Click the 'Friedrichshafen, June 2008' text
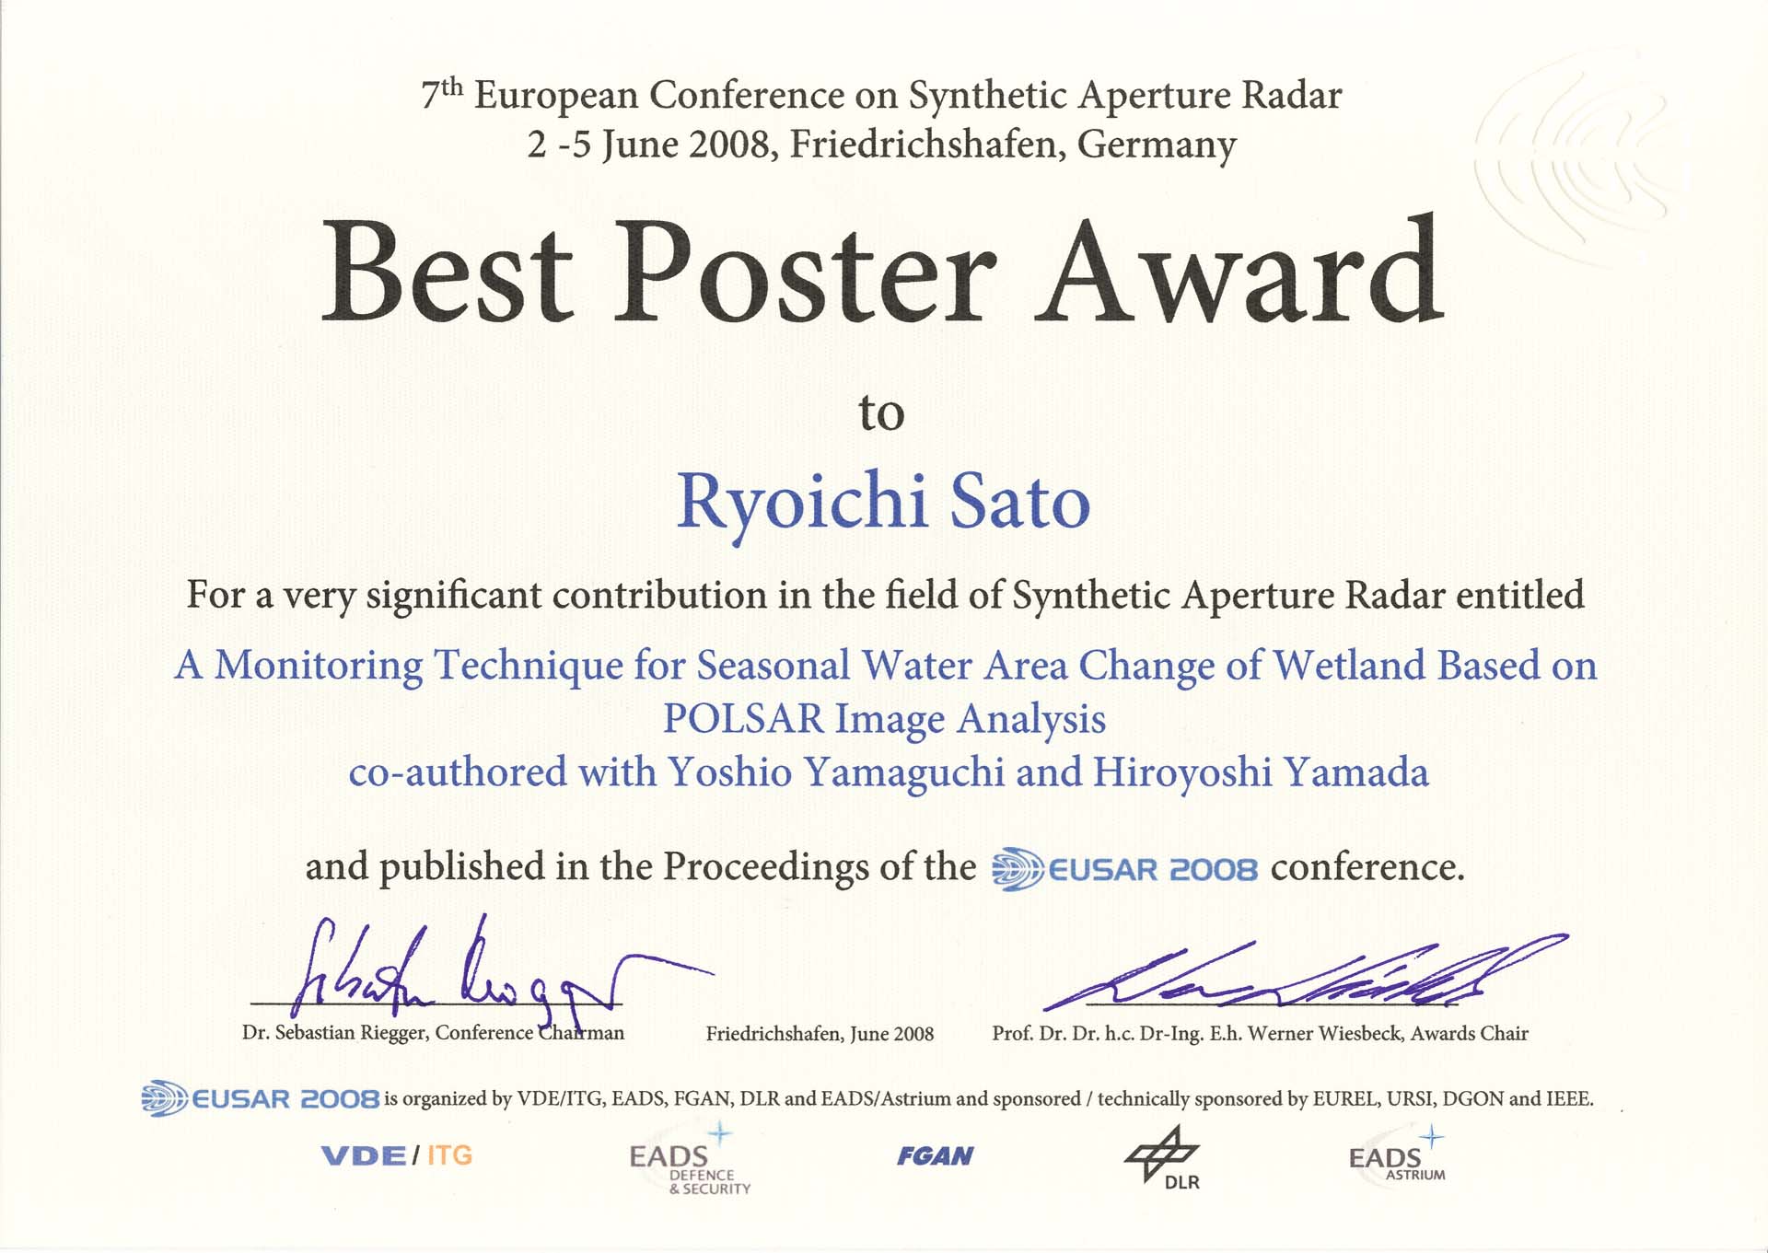Image resolution: width=1768 pixels, height=1253 pixels. 820,1034
